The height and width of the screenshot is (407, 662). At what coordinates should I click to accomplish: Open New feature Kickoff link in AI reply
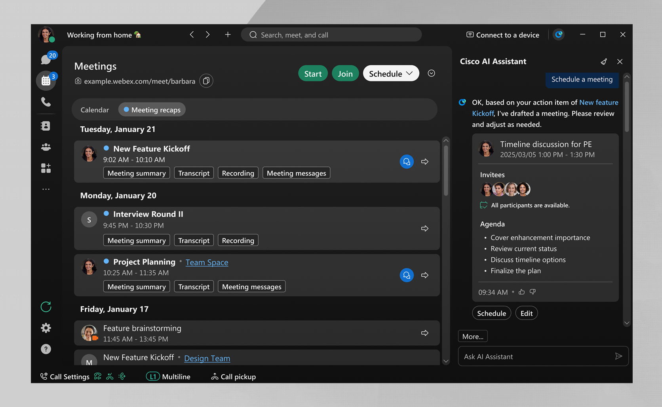[599, 102]
